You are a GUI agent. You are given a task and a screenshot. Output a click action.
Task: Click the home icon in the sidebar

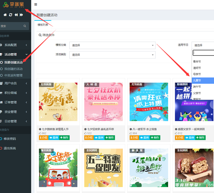pyautogui.click(x=5, y=15)
